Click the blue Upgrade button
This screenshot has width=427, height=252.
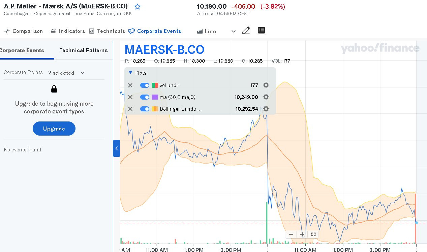(x=54, y=129)
